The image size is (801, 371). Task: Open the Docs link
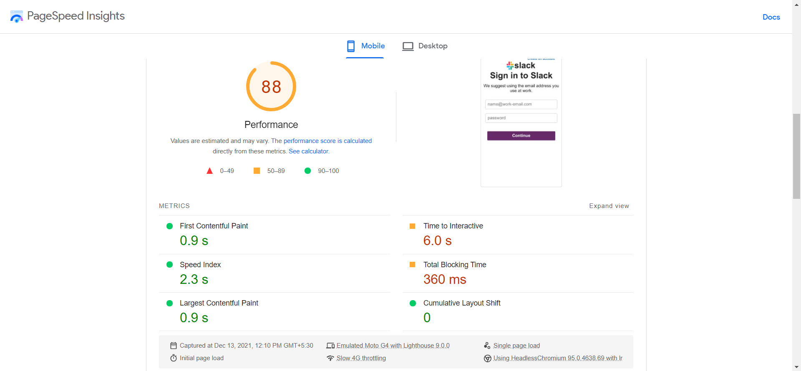coord(771,17)
